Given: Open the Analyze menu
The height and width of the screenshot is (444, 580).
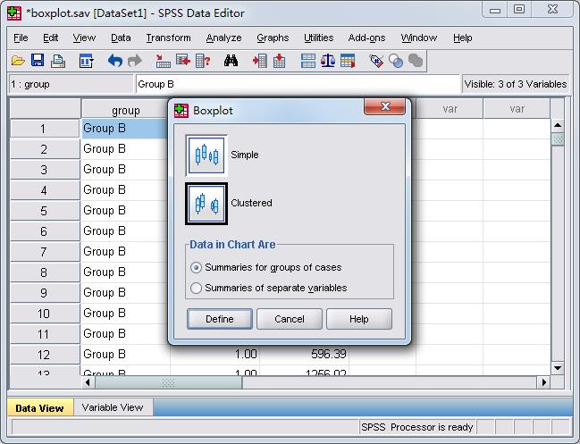Looking at the screenshot, I should click(223, 38).
